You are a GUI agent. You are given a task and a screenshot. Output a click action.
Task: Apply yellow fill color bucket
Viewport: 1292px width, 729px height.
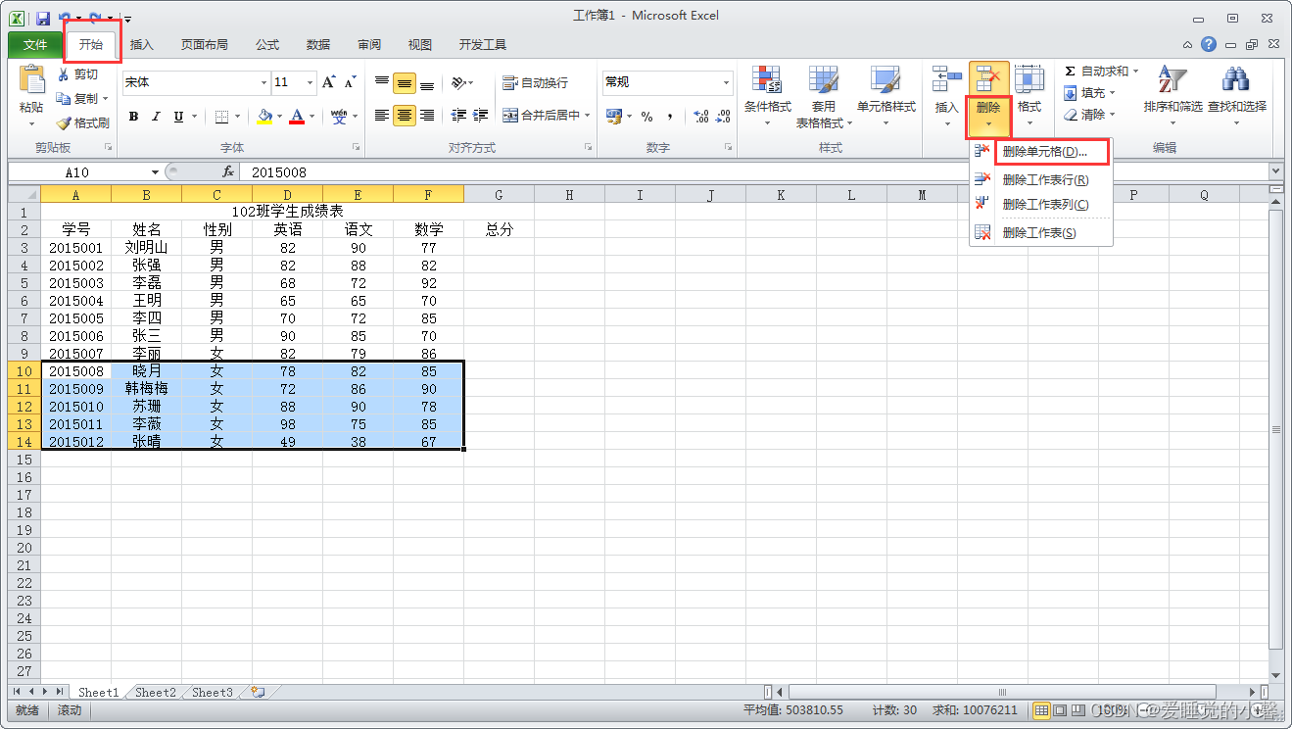pos(264,117)
